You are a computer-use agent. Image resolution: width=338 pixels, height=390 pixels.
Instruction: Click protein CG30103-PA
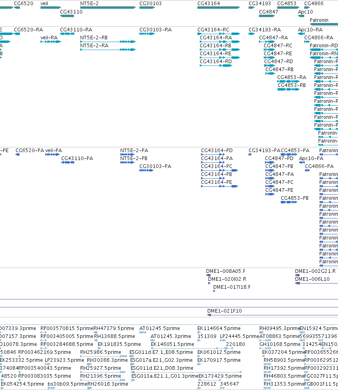click(147, 171)
